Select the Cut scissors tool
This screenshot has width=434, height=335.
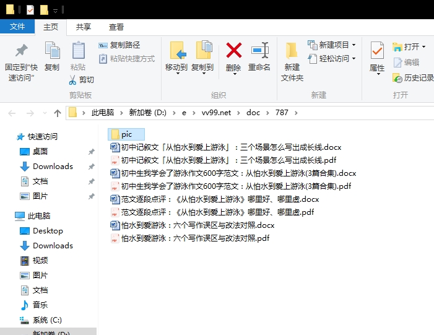81,80
